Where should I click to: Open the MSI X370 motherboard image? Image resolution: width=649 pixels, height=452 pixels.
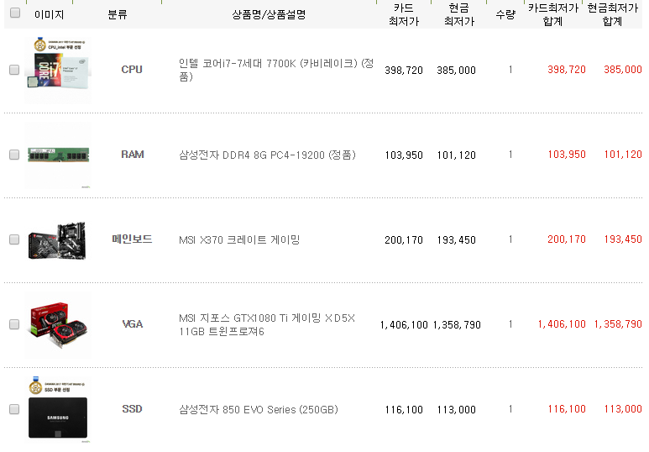tap(58, 239)
